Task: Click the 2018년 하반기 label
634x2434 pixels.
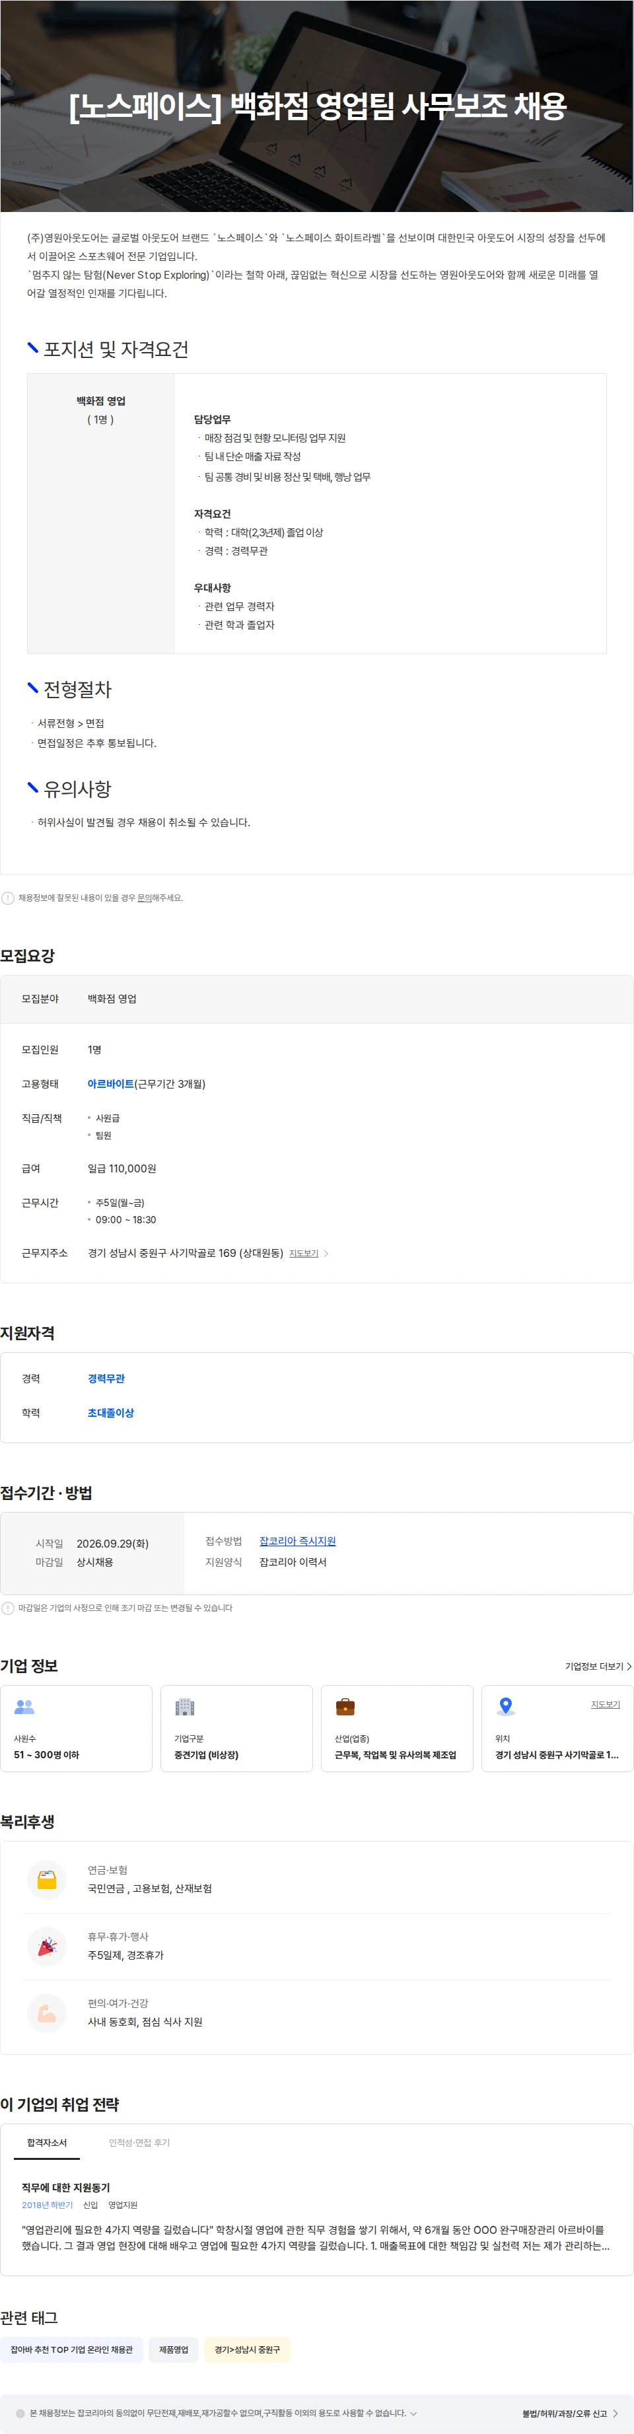Action: (x=48, y=2205)
